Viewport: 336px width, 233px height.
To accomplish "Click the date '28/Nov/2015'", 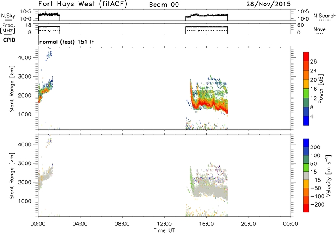I will coord(268,4).
